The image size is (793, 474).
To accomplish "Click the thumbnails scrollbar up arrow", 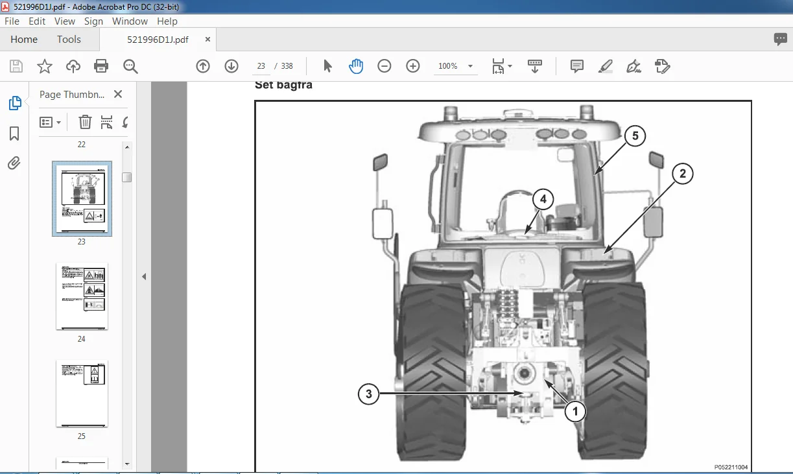I will 127,147.
